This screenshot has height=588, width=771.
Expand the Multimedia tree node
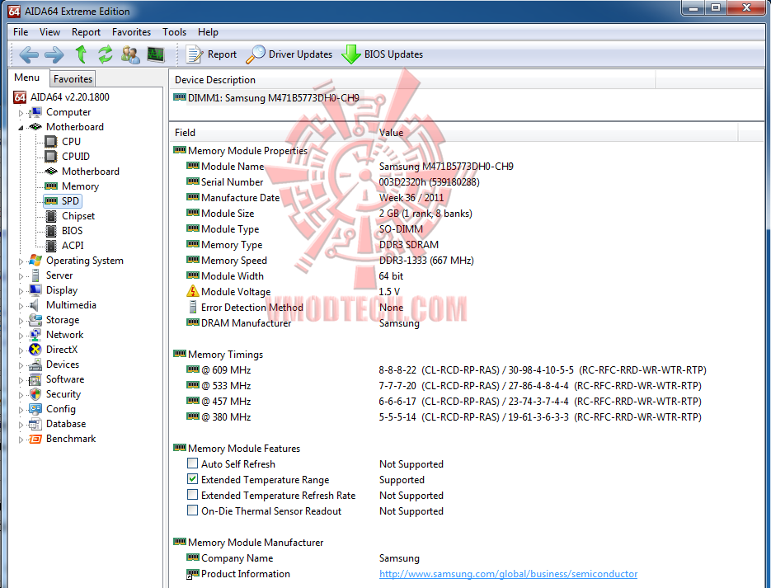(21, 306)
